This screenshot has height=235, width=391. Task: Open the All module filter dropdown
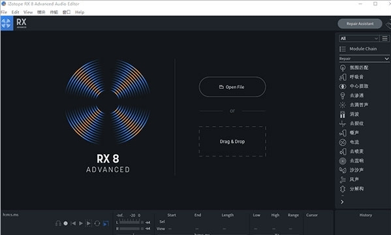[x=359, y=39]
